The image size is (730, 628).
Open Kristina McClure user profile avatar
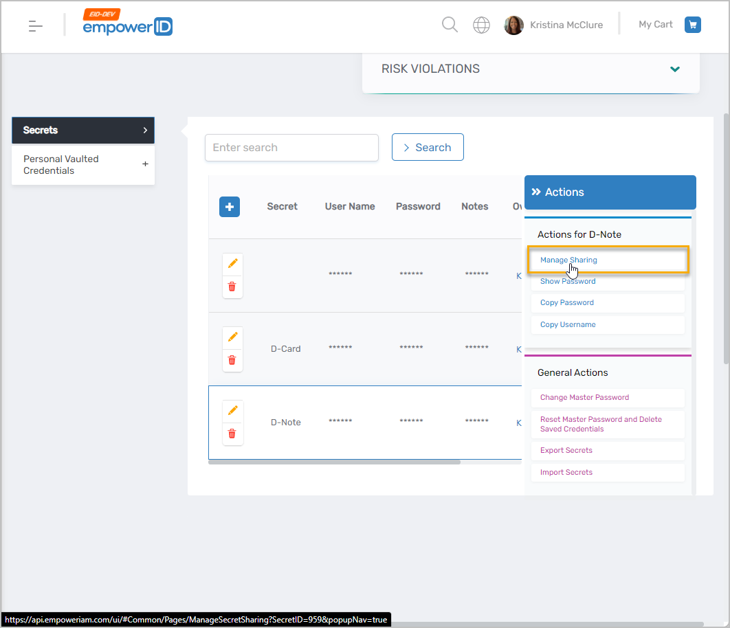pyautogui.click(x=513, y=25)
